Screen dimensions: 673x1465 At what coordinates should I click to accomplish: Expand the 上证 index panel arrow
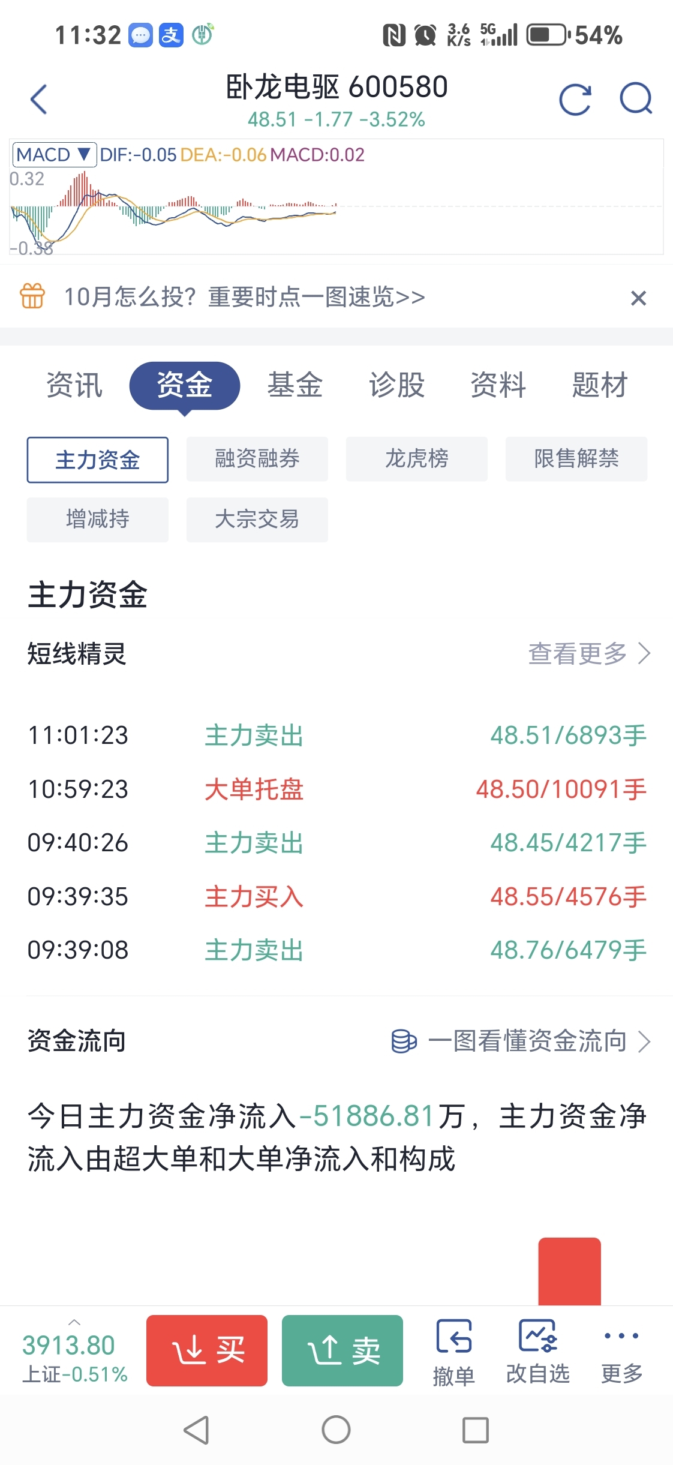(74, 1322)
